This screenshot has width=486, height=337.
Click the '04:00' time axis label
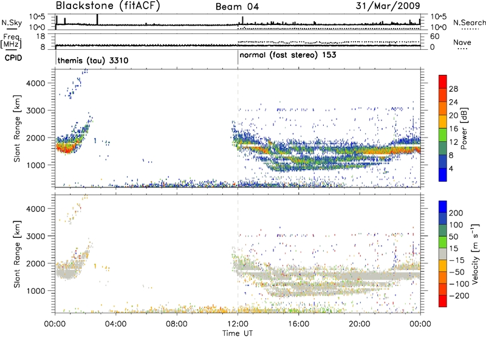(116, 324)
